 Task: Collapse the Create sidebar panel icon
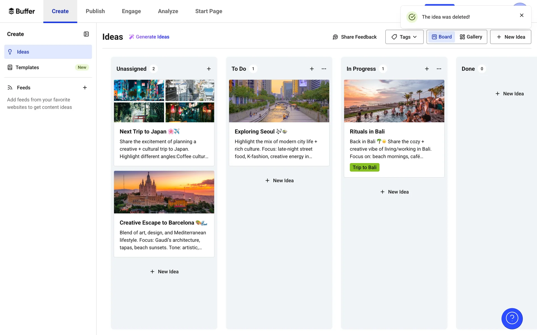click(x=86, y=34)
